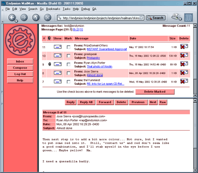Open Help from the sidebar

point(20,80)
